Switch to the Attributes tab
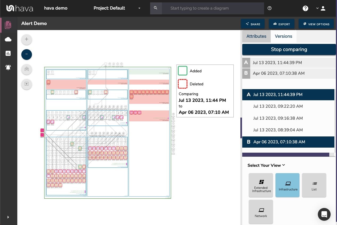 256,36
